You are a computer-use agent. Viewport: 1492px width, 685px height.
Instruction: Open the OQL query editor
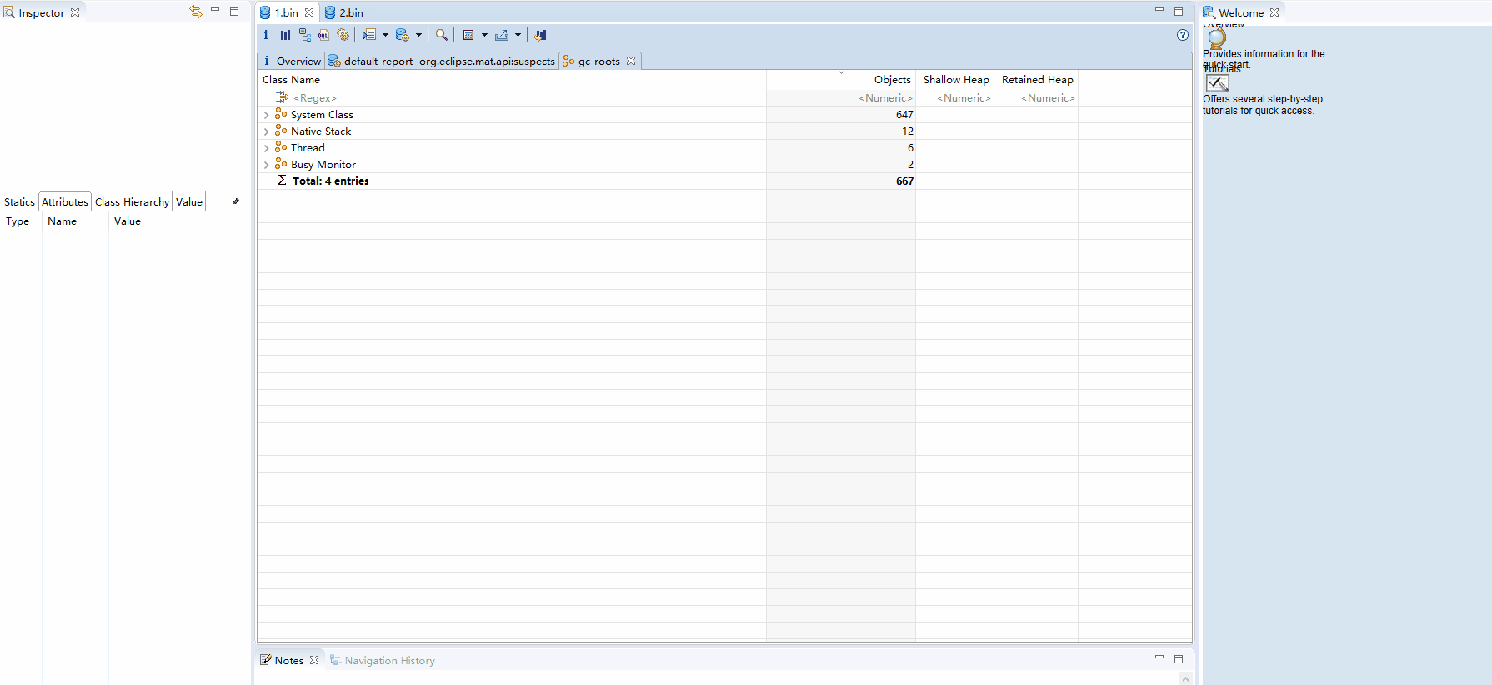point(323,35)
